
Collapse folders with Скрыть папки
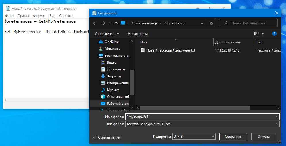point(106,137)
